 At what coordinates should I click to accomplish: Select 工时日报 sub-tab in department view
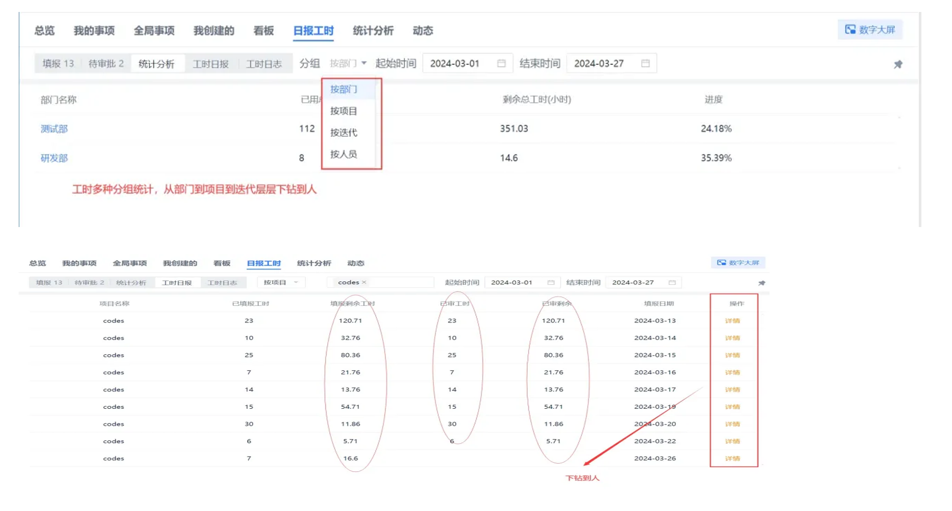coord(211,64)
